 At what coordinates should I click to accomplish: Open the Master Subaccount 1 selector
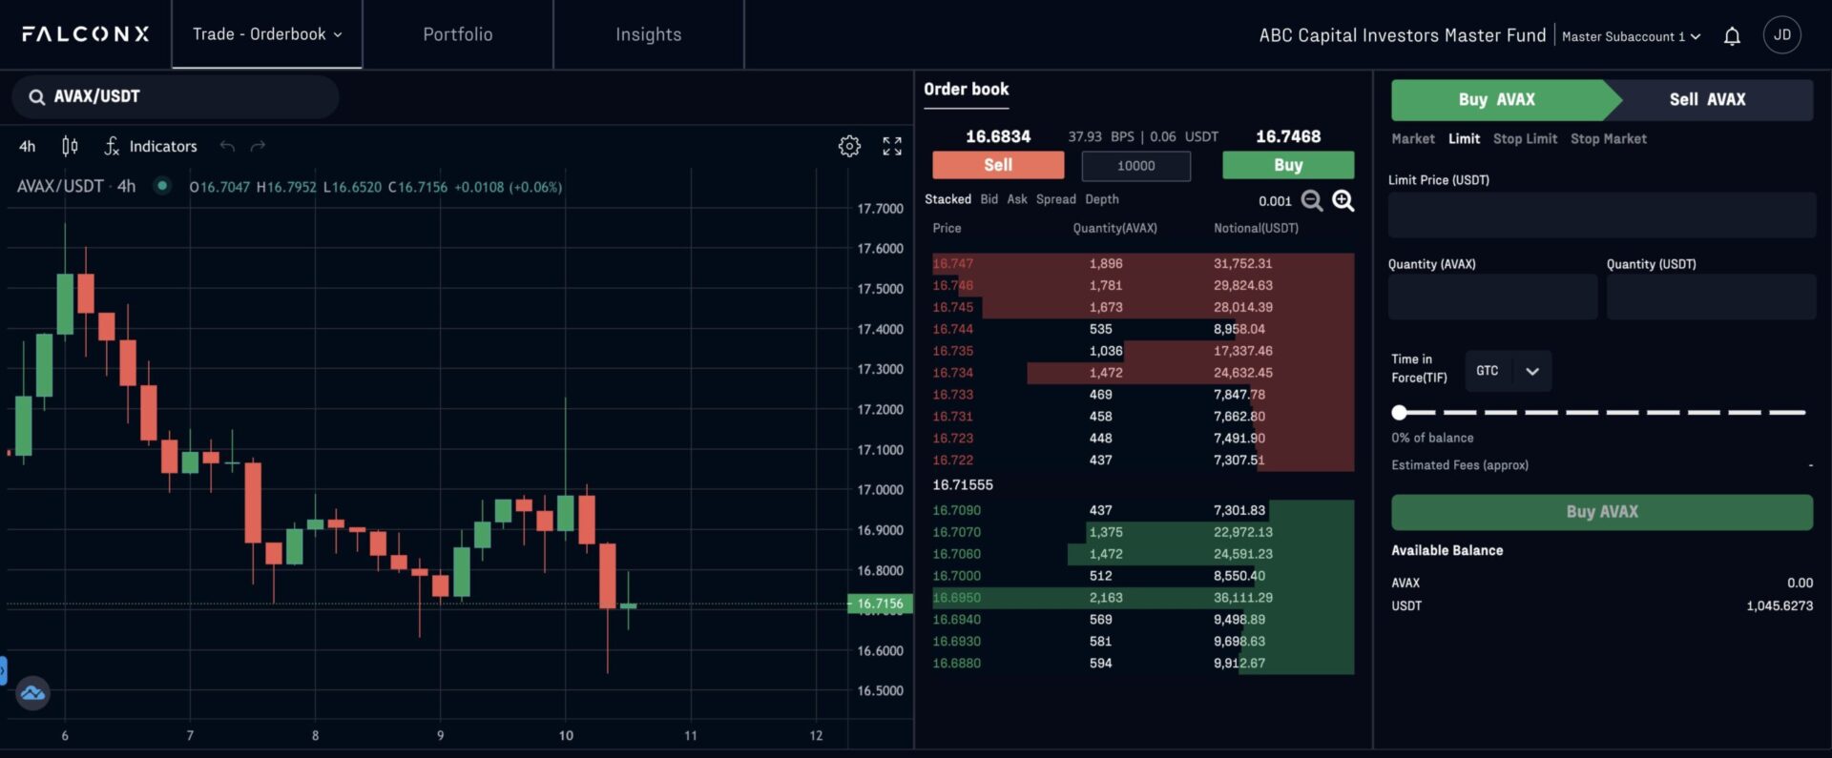[1631, 36]
